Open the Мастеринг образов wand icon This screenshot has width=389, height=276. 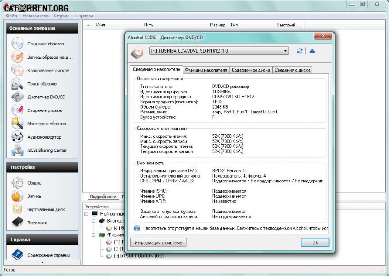17,124
